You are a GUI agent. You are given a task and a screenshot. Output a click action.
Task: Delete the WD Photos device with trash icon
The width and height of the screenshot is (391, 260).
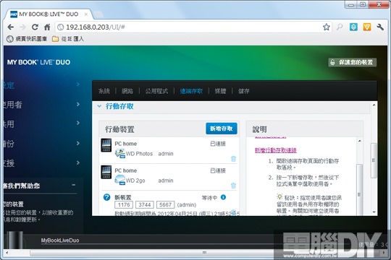point(233,158)
